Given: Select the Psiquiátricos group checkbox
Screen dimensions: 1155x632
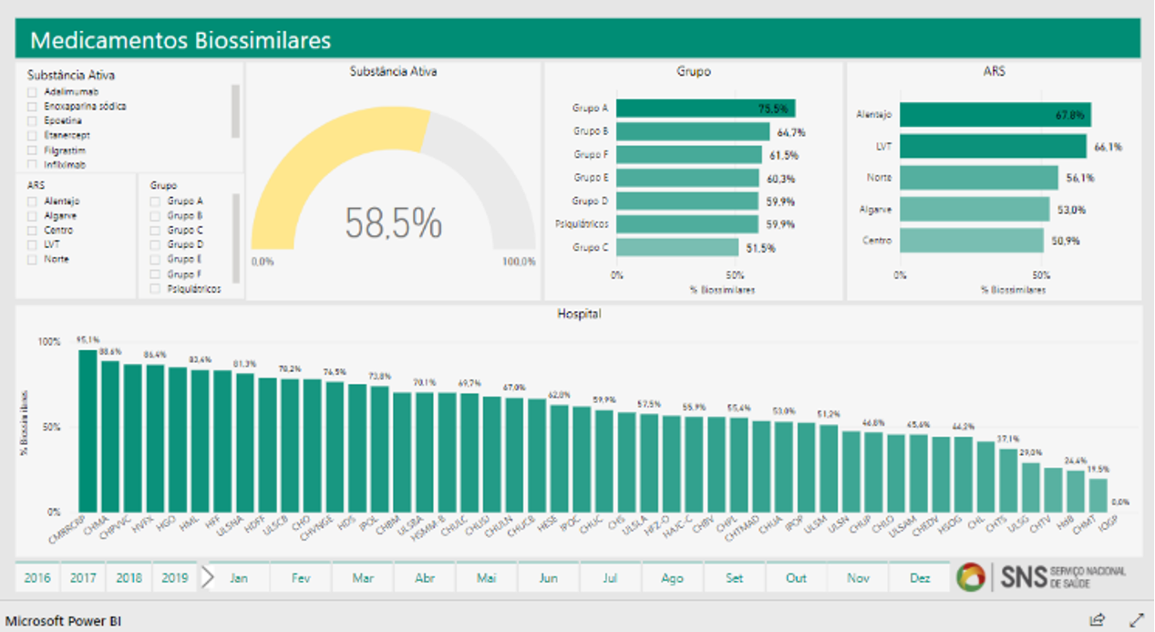Looking at the screenshot, I should (156, 289).
